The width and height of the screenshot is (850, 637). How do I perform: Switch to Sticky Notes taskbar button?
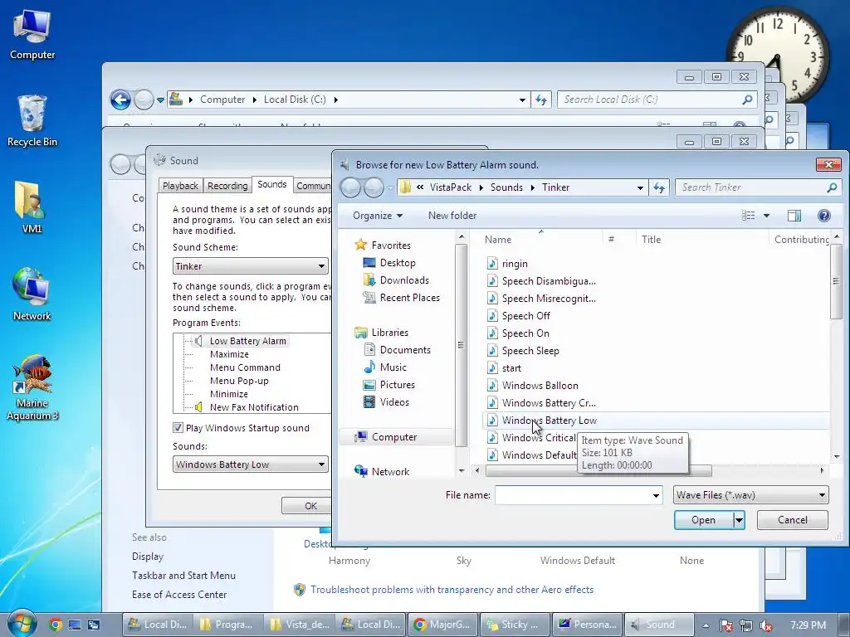(x=515, y=625)
